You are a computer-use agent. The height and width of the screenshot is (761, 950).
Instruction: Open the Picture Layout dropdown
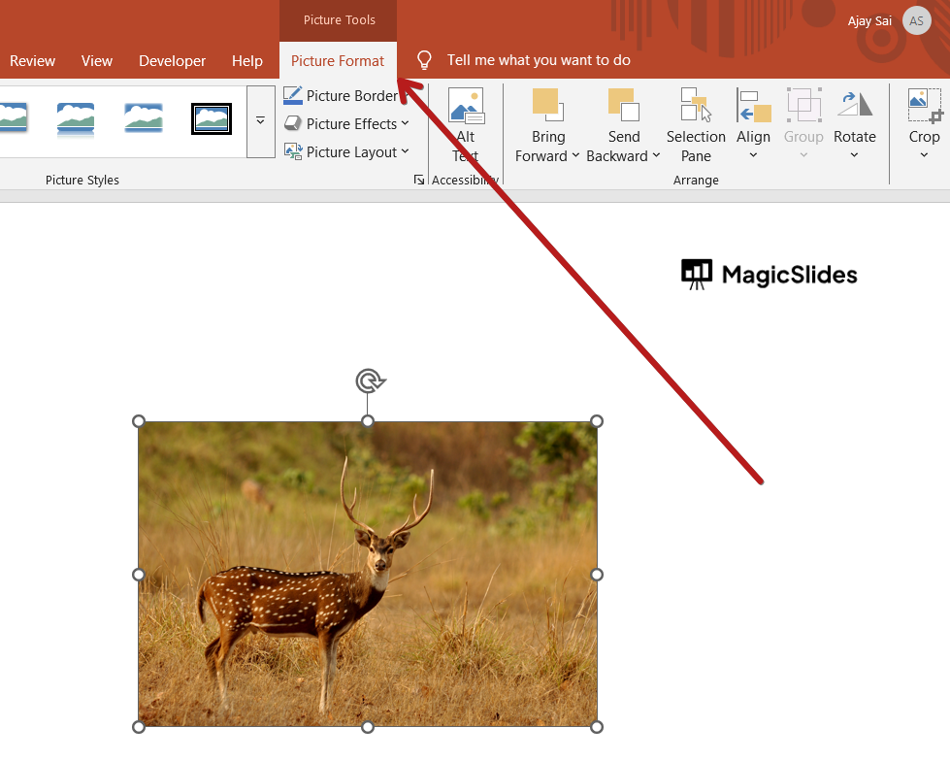(346, 151)
